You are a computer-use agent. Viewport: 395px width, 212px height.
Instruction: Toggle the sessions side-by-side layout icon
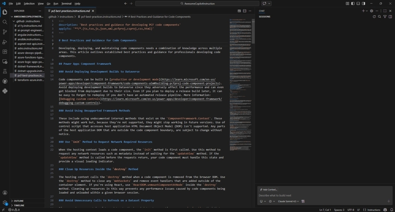(390, 17)
